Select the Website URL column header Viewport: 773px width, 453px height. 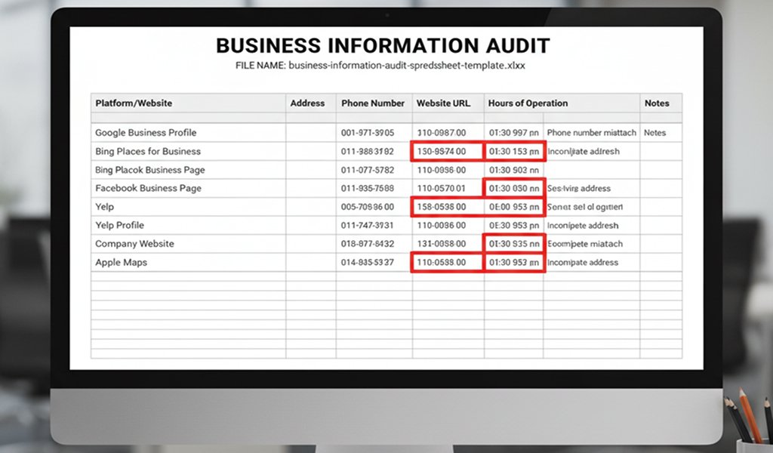(x=448, y=103)
